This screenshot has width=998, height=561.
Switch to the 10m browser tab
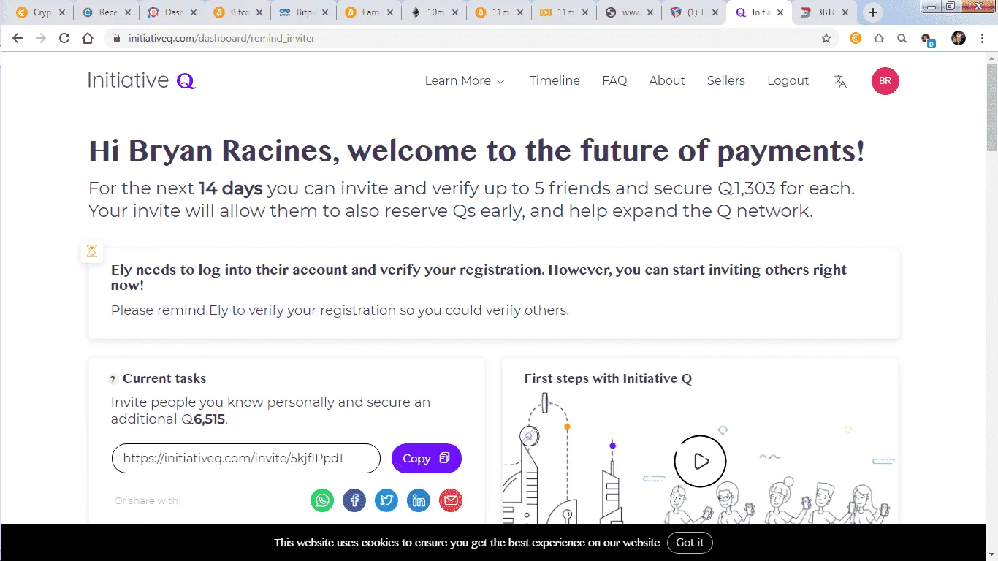[x=433, y=12]
